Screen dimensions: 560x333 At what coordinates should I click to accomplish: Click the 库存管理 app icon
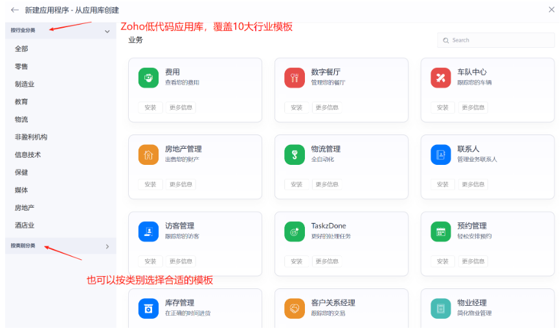148,308
